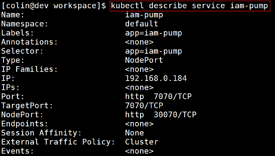
Task: Select the Selector value app=iam-pump
Action: [153, 51]
